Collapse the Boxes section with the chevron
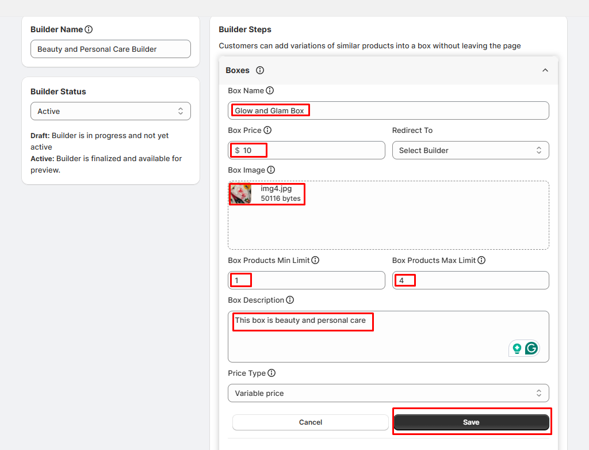The height and width of the screenshot is (450, 589). coord(545,70)
